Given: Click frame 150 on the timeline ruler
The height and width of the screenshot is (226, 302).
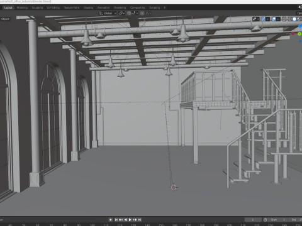Looking at the screenshot, I should pos(161,225).
